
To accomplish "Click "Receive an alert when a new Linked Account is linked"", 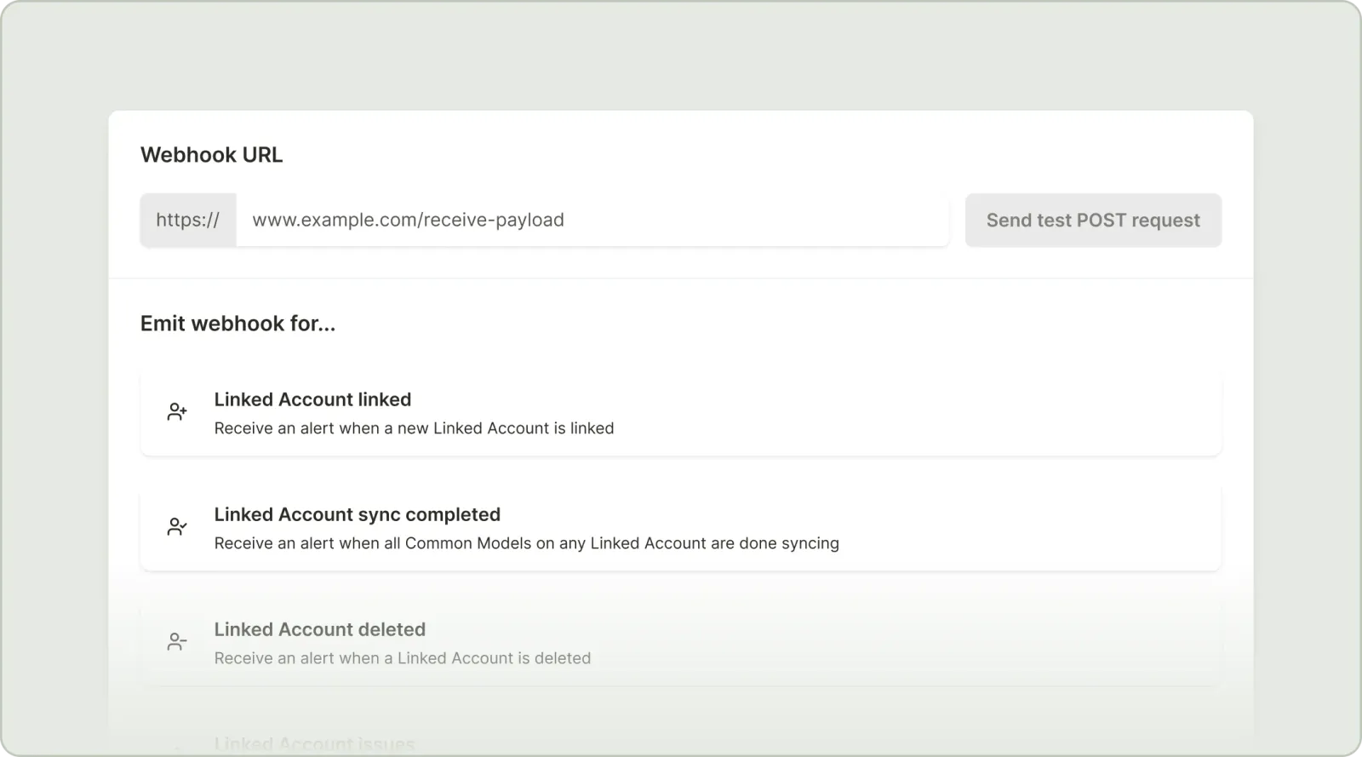I will click(414, 428).
